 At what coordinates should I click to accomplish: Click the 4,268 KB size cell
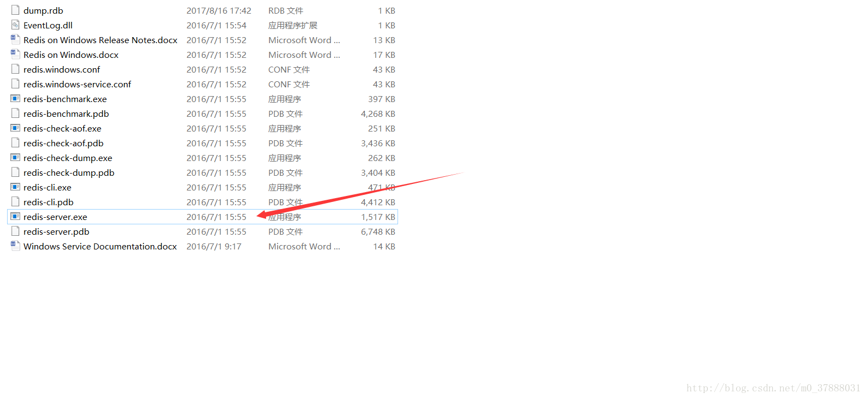coord(378,114)
